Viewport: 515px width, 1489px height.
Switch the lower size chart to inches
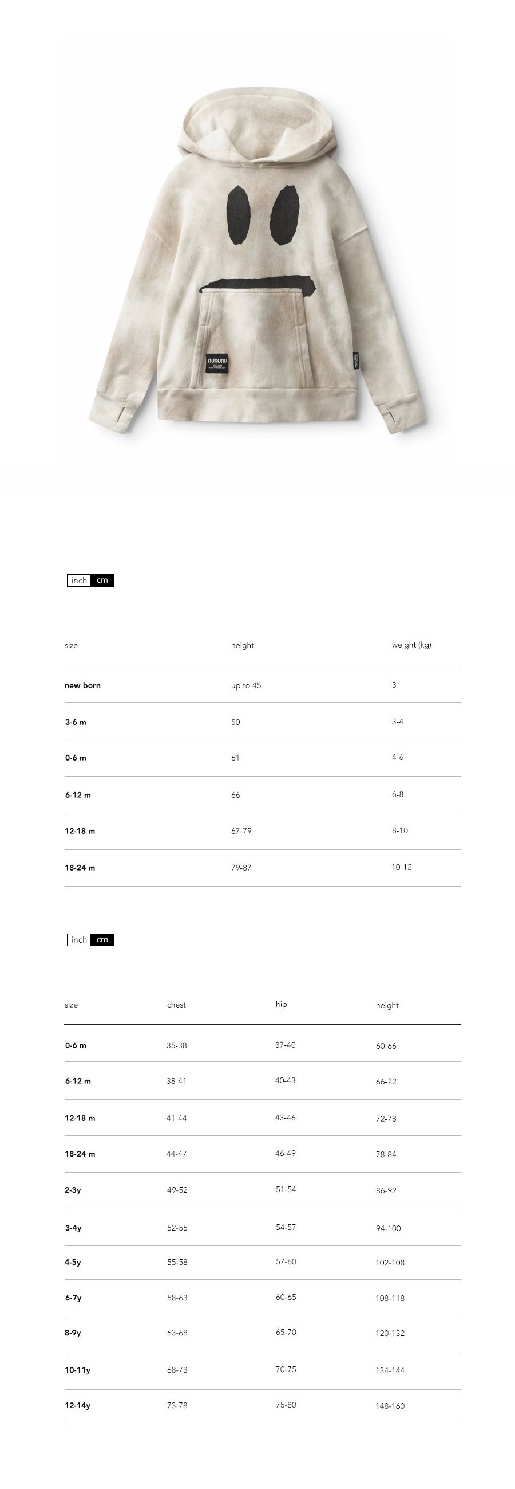79,939
